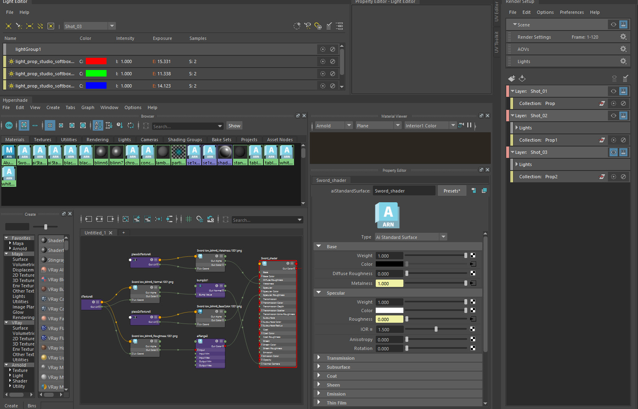Click the Light Editor layer options icon

click(x=339, y=26)
